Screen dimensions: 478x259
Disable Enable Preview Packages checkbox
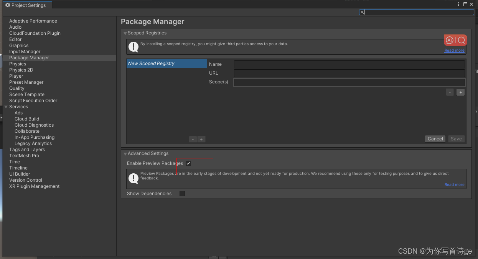188,163
